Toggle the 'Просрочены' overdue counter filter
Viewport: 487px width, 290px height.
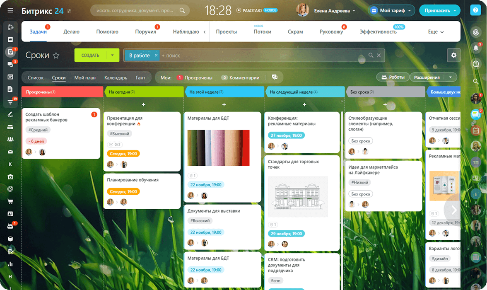point(195,77)
